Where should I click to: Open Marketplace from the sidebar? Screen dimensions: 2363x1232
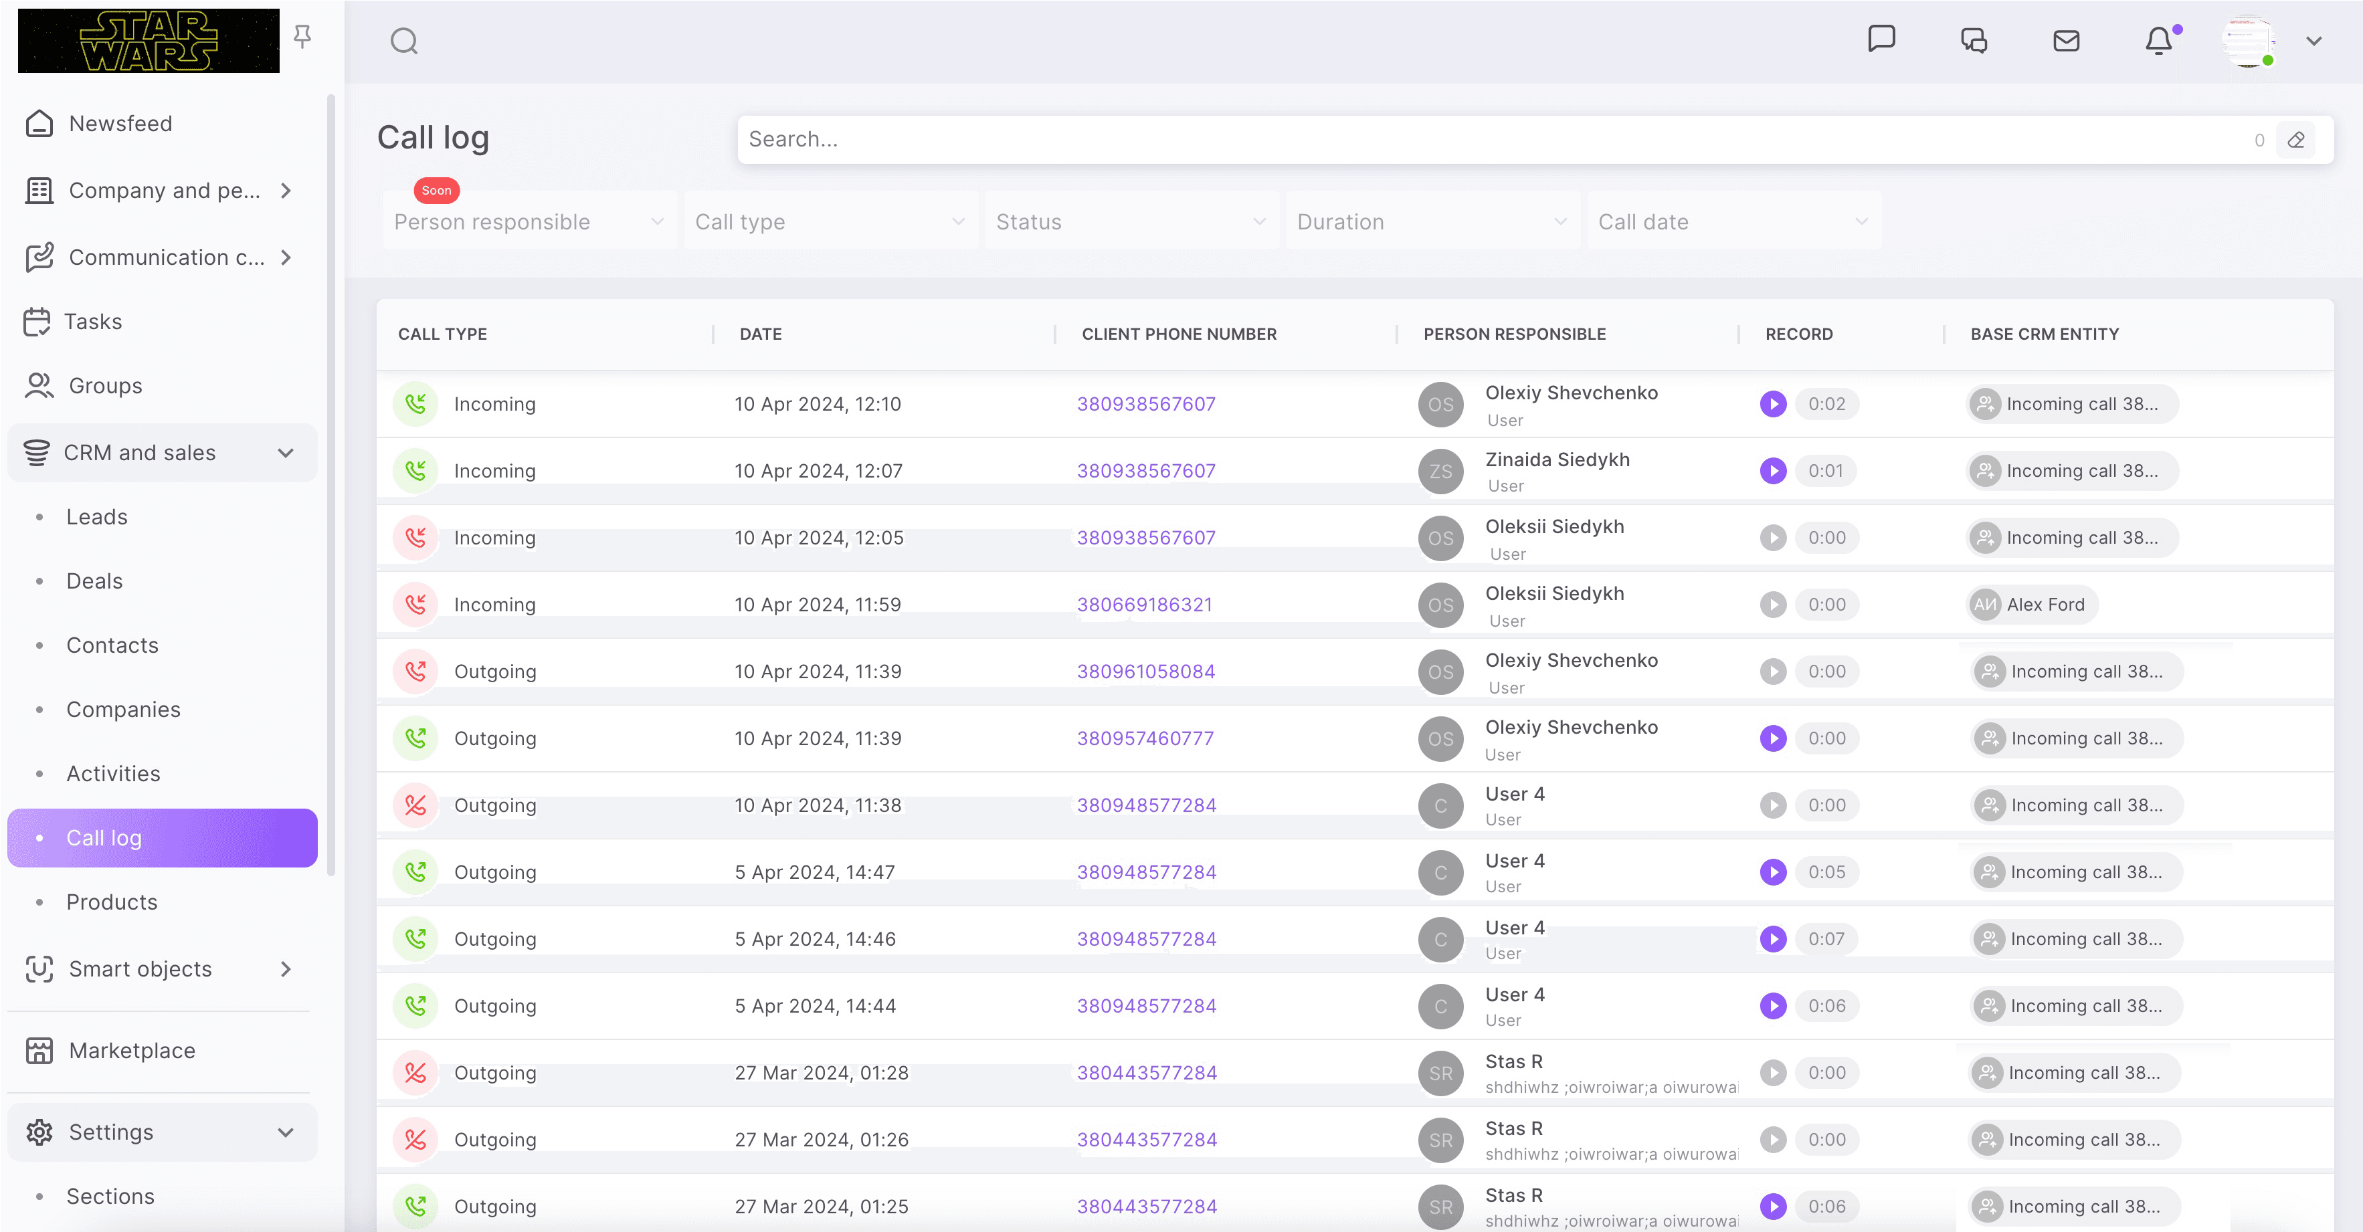pyautogui.click(x=131, y=1050)
